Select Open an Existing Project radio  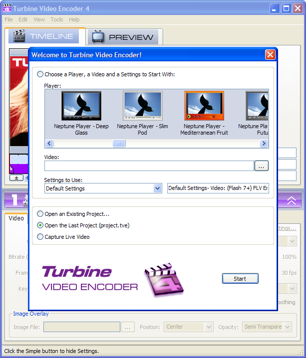pos(40,214)
